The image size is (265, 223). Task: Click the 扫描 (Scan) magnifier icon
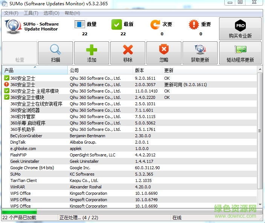(x=55, y=50)
